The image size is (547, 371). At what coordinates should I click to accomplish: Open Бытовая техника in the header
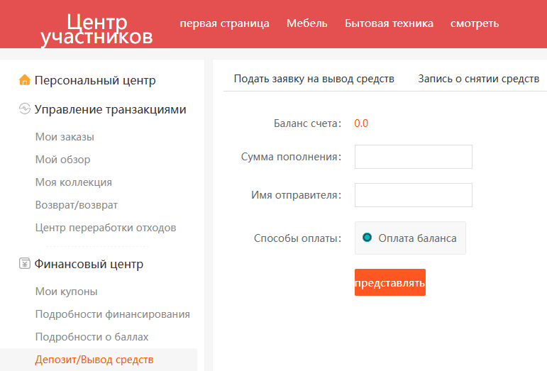pyautogui.click(x=389, y=23)
